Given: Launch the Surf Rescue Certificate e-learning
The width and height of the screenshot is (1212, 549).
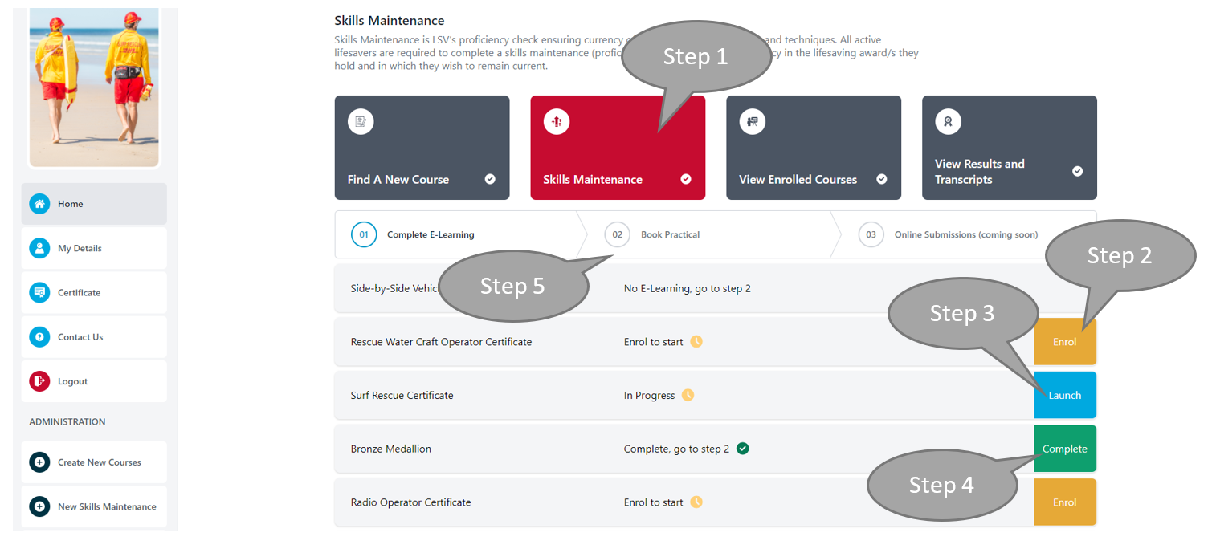Looking at the screenshot, I should pyautogui.click(x=1065, y=395).
